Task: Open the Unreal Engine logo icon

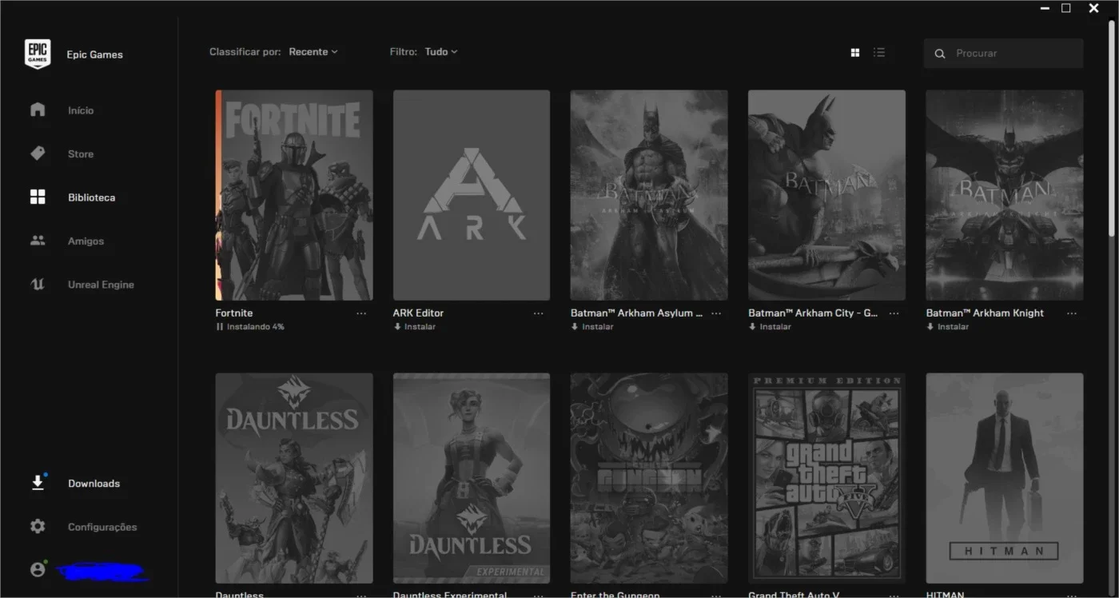Action: [x=38, y=284]
